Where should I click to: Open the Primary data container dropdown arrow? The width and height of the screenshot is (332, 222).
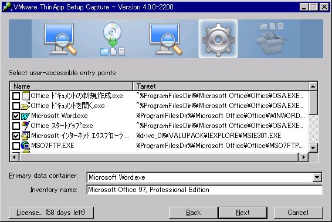coord(317,177)
